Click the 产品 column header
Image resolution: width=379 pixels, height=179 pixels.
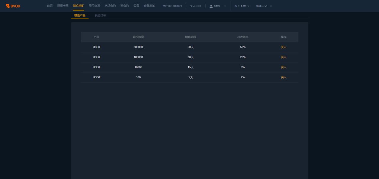(97, 37)
